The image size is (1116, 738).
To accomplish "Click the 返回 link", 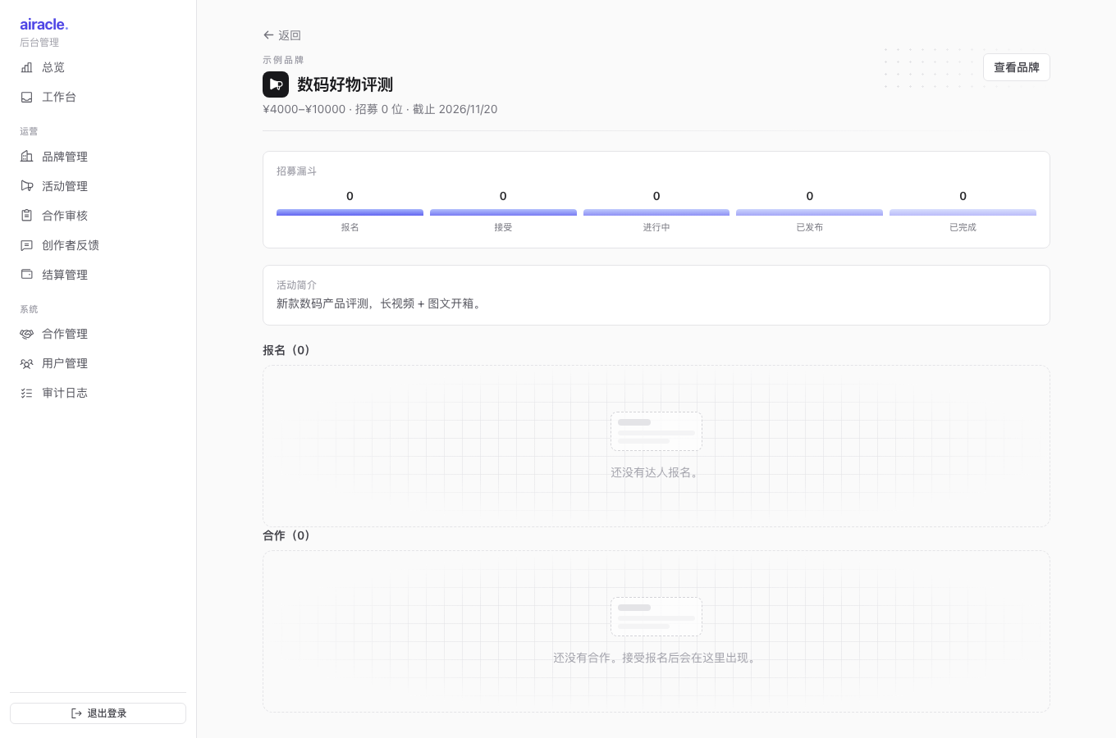I will [x=282, y=35].
